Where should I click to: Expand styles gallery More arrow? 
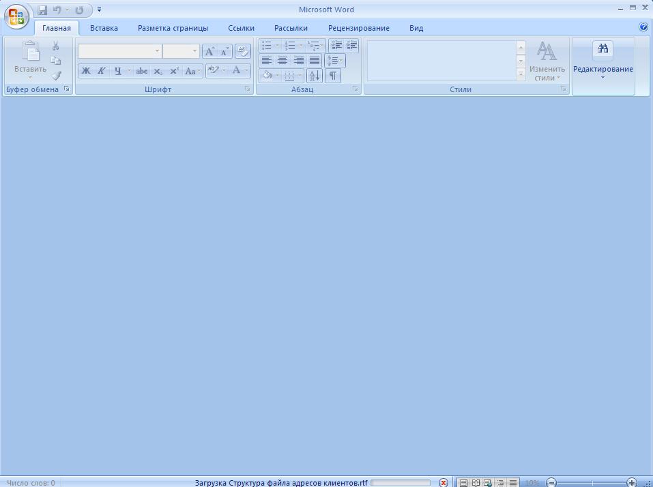coord(521,74)
